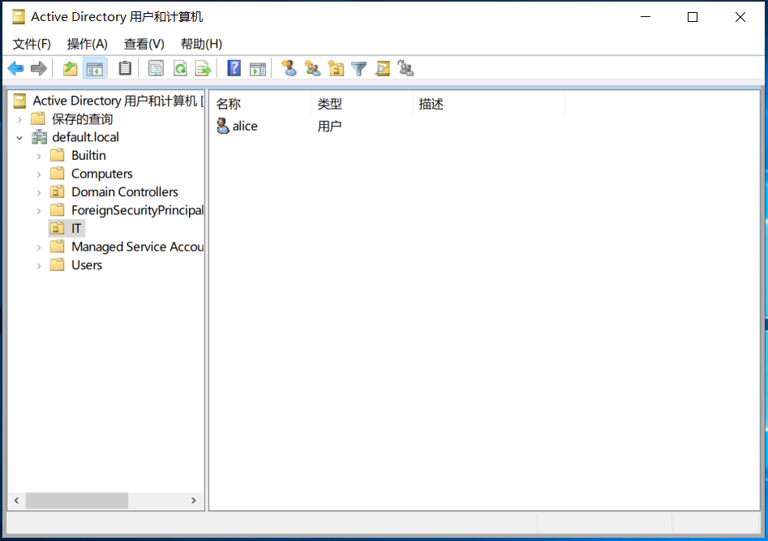The width and height of the screenshot is (768, 541).
Task: Open Help with the question mark icon
Action: click(x=234, y=69)
